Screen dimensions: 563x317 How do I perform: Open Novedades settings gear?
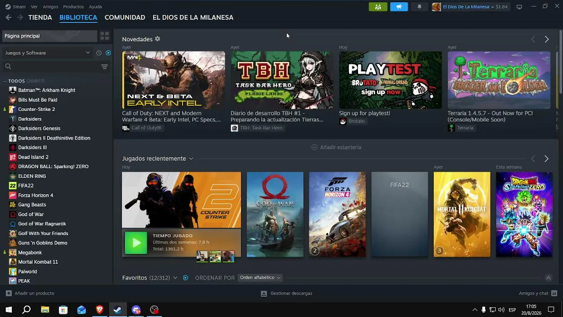157,39
